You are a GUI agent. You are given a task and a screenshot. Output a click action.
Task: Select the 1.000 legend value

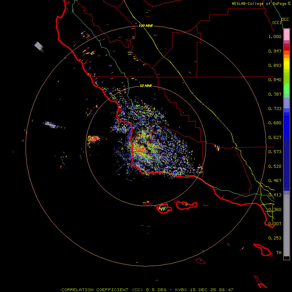(275, 36)
